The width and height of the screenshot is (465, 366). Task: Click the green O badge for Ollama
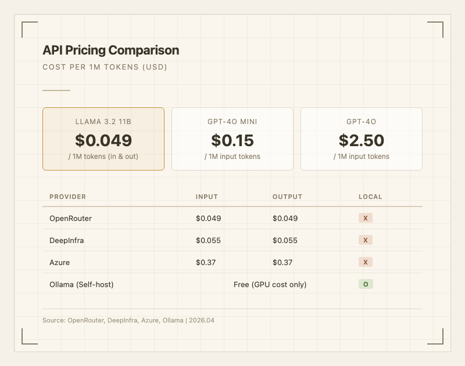[365, 284]
